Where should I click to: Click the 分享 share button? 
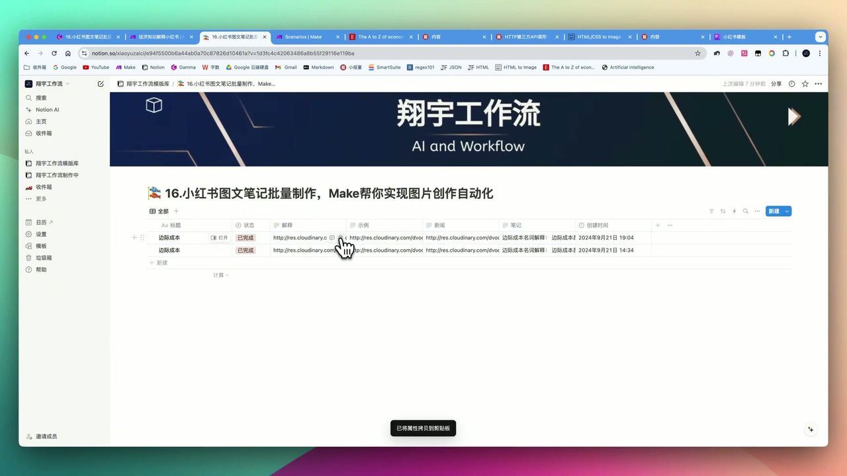pyautogui.click(x=776, y=84)
